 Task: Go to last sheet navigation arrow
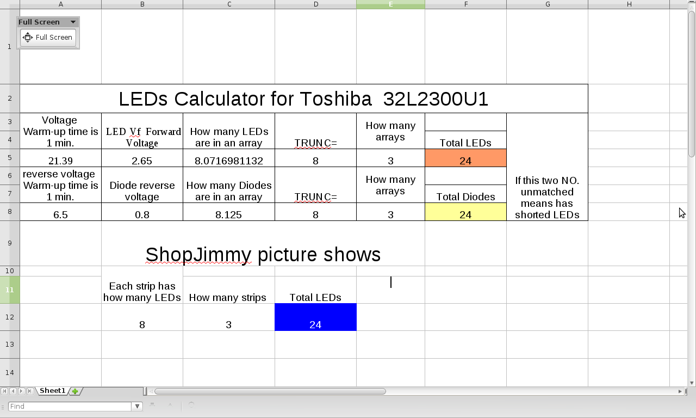[x=30, y=391]
